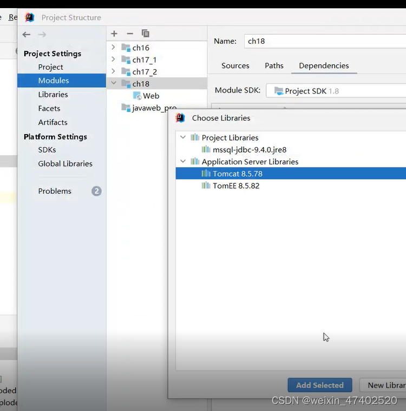The image size is (406, 411).
Task: Select Tomcat 8.5.78 library row
Action: pos(291,174)
